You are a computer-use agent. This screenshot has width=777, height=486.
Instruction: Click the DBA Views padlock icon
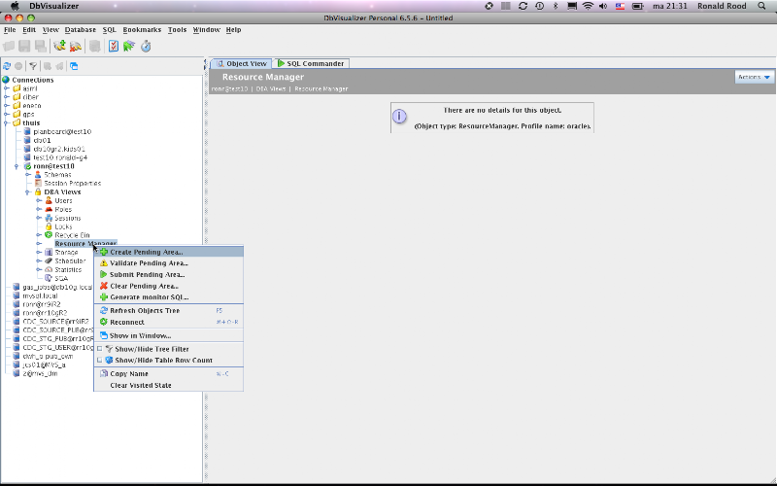(x=38, y=191)
